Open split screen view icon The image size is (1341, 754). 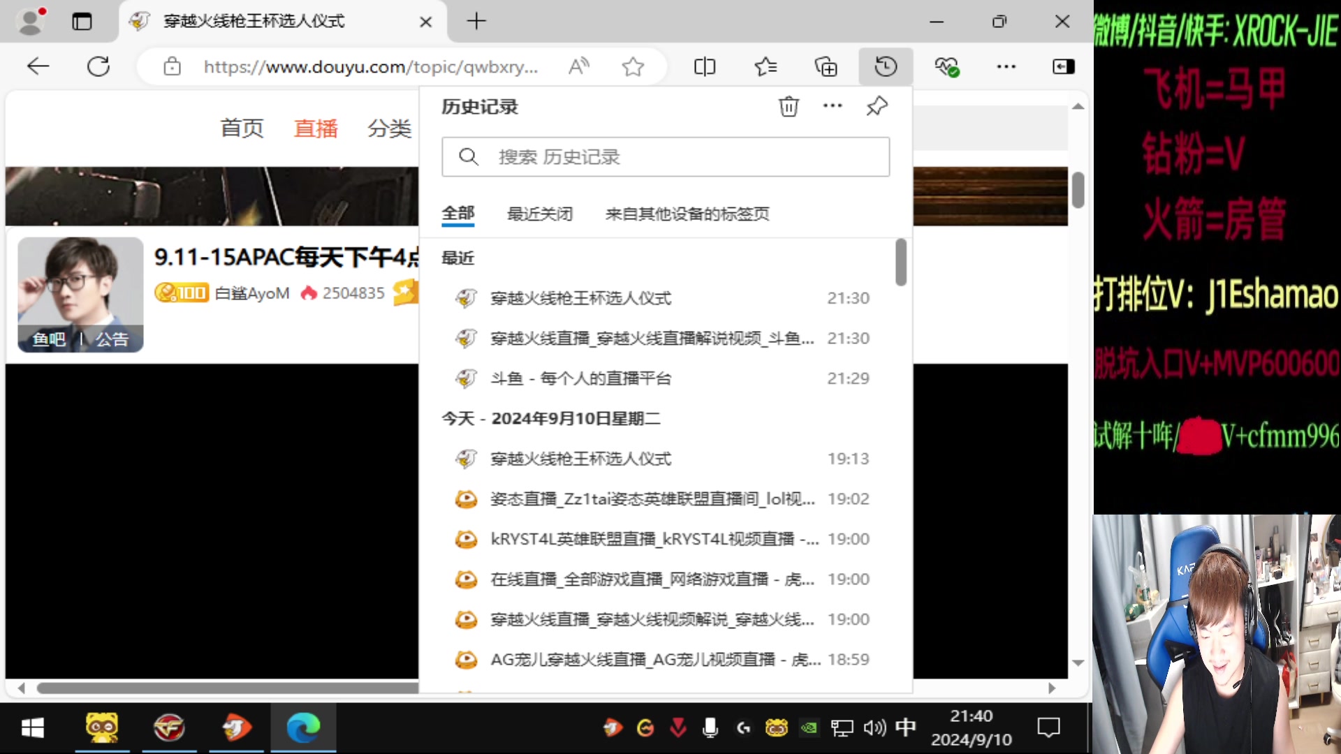(x=705, y=66)
